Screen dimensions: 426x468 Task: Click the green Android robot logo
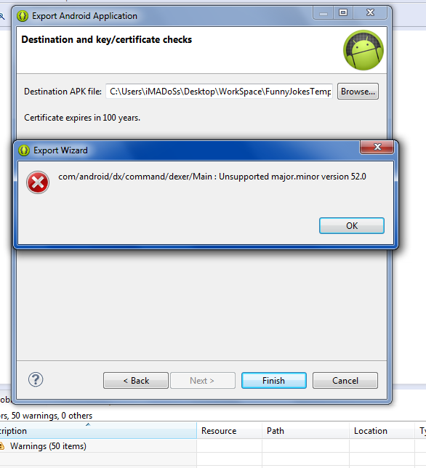click(363, 50)
